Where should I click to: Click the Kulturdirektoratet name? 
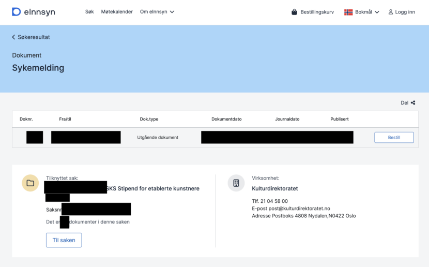pos(274,188)
